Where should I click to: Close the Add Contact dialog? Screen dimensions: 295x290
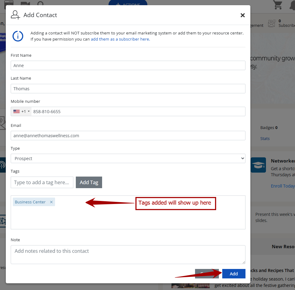click(x=242, y=15)
